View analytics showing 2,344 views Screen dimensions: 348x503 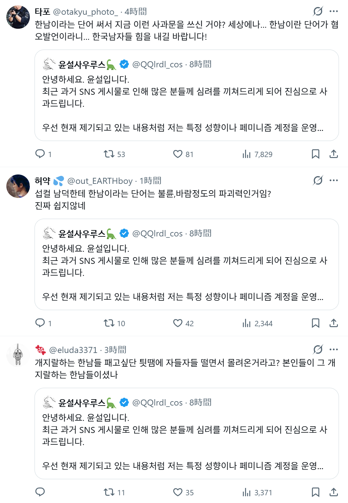click(257, 323)
